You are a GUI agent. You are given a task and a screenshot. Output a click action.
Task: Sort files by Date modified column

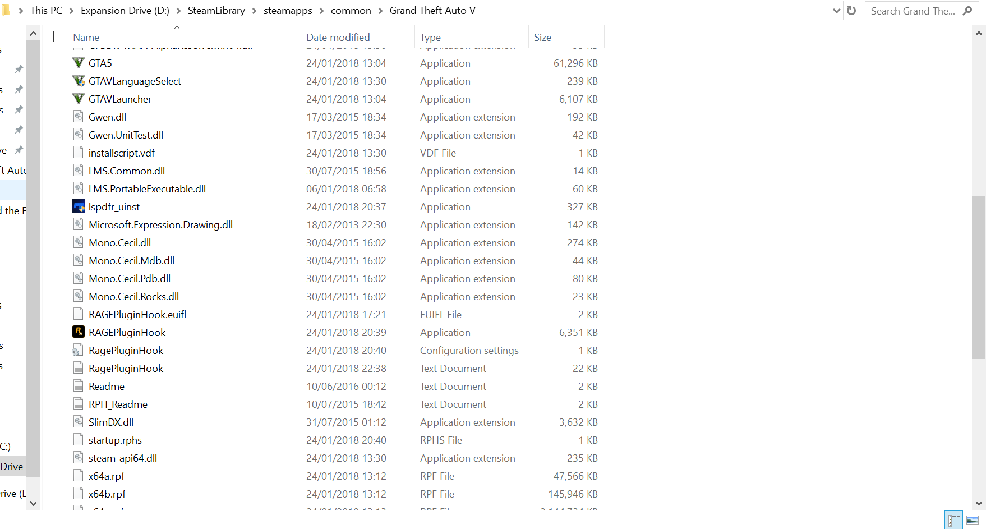[338, 37]
